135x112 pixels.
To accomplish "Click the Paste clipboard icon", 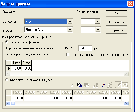I will tap(87, 85).
